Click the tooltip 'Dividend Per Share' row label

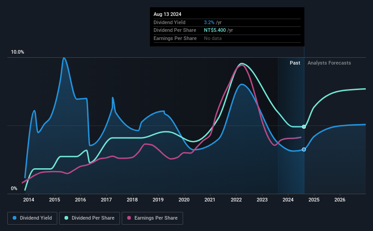(x=175, y=30)
